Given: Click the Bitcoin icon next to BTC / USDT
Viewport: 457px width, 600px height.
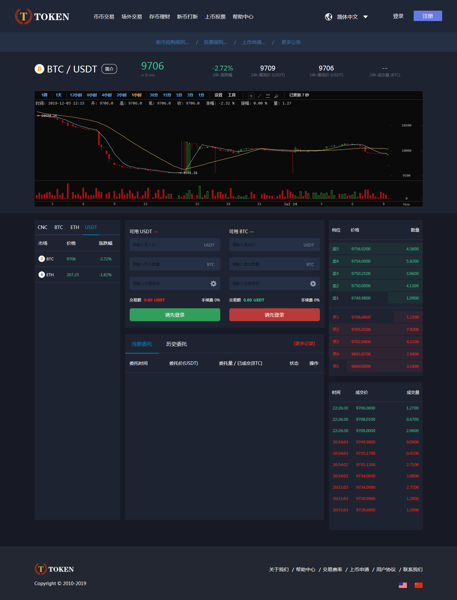Looking at the screenshot, I should [x=39, y=69].
